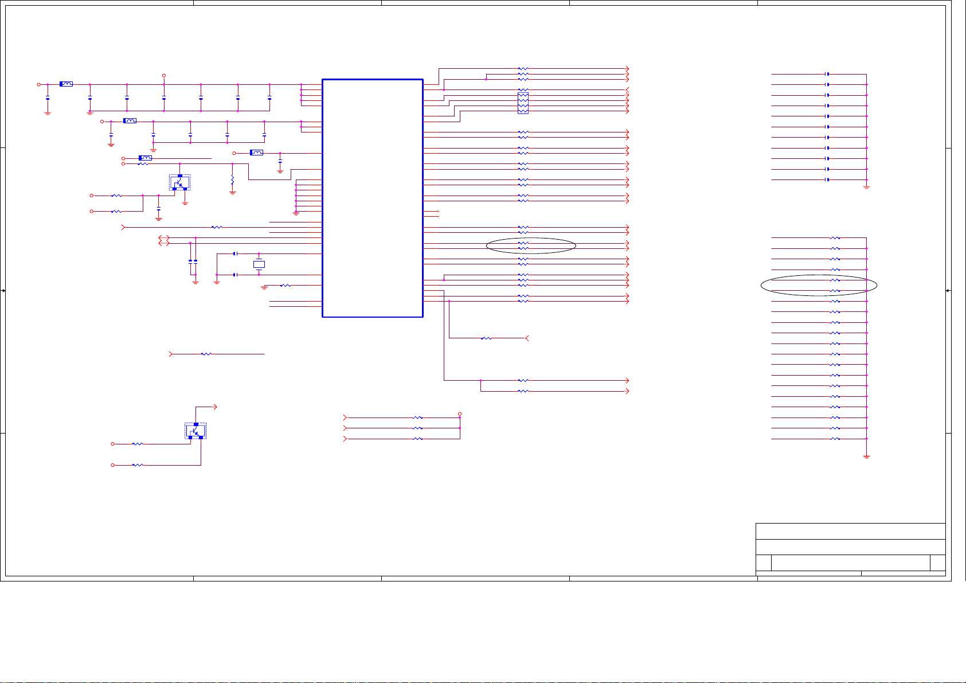This screenshot has height=683, width=966.
Task: Click the ground symbol under the right-hand capacitor column
Action: 867,188
